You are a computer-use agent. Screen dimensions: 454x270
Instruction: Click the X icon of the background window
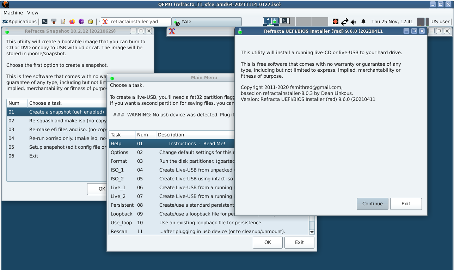[172, 31]
